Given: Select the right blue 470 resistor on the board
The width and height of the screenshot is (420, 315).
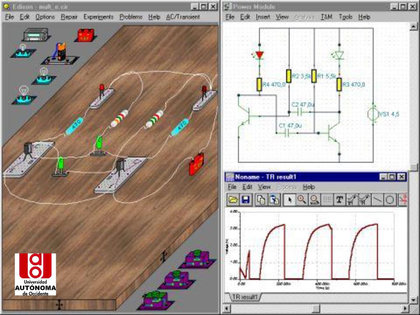Looking at the screenshot, I should pyautogui.click(x=179, y=127).
